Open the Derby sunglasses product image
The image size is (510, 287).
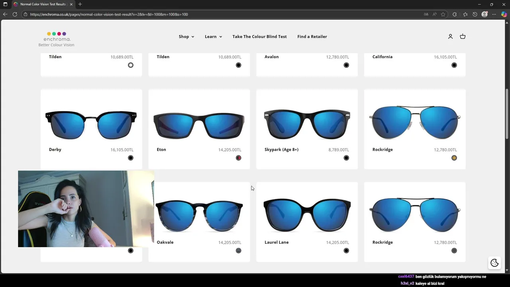click(x=91, y=124)
